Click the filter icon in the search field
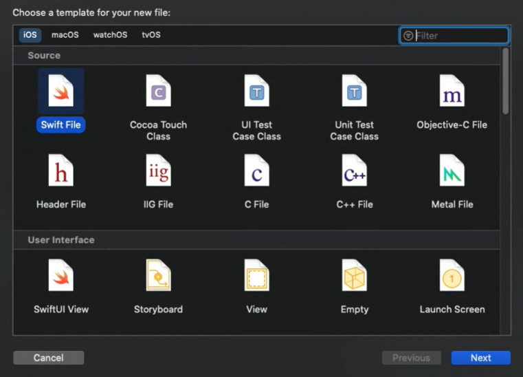Image resolution: width=523 pixels, height=377 pixels. click(408, 35)
